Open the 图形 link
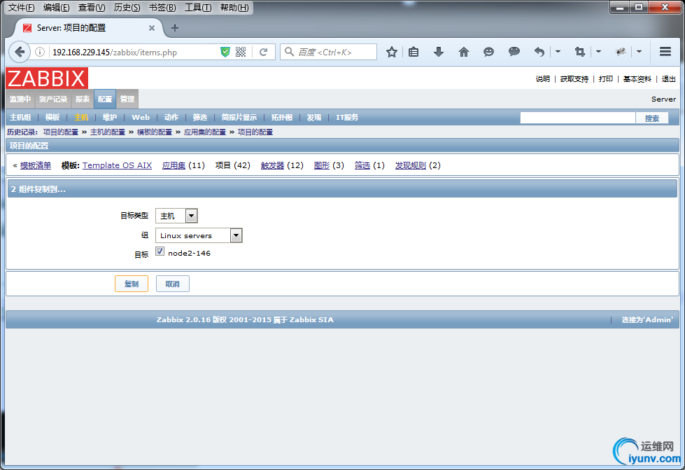This screenshot has height=470, width=685. pos(322,165)
